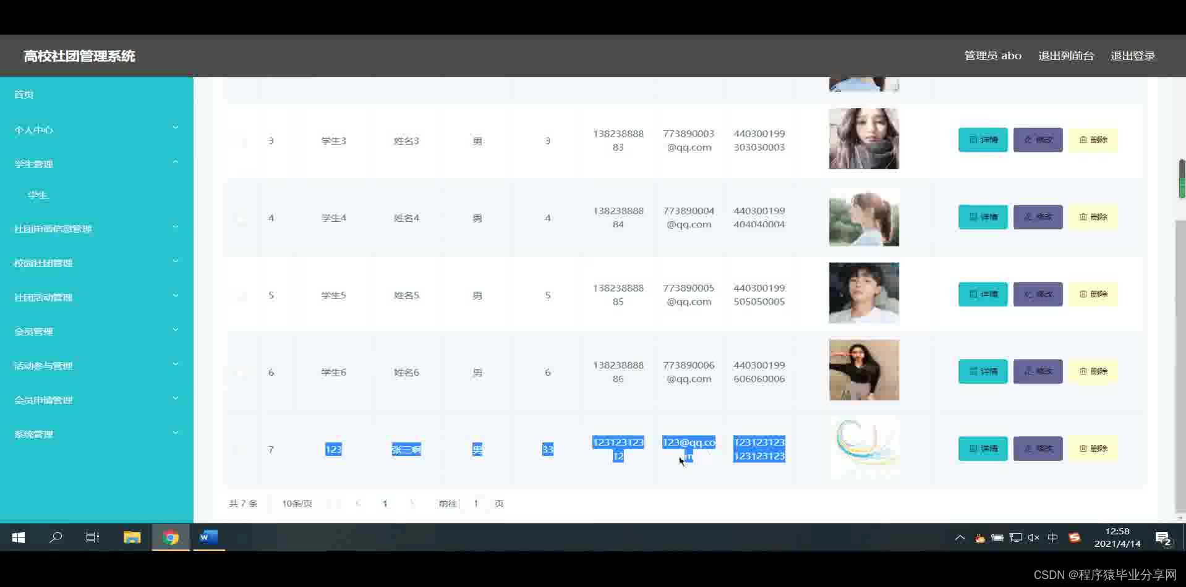Click 退出到前台 in the header

[1066, 56]
